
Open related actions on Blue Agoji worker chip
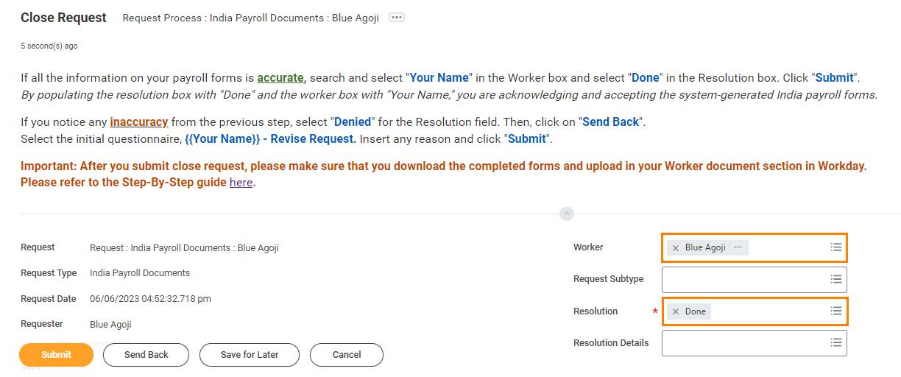[738, 247]
